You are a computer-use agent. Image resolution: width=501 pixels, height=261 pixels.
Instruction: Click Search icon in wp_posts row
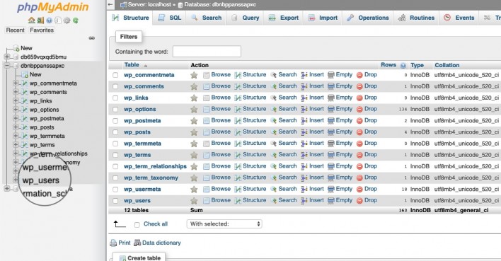click(274, 132)
